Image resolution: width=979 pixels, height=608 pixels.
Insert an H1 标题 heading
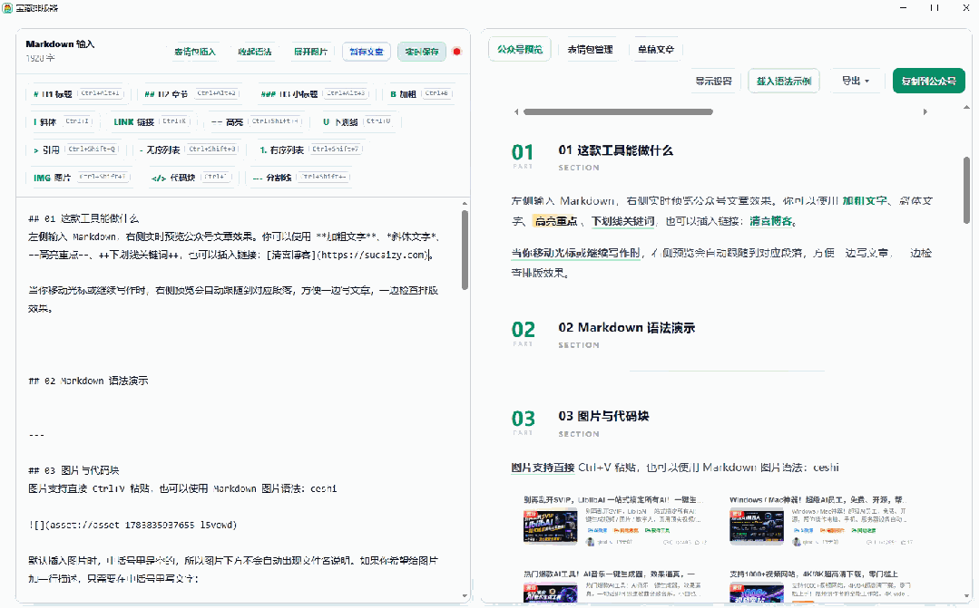click(x=78, y=93)
